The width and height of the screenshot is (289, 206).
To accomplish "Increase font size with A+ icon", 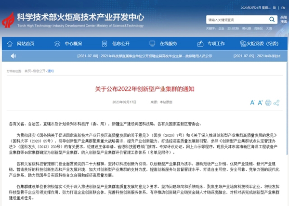I will coord(260,103).
